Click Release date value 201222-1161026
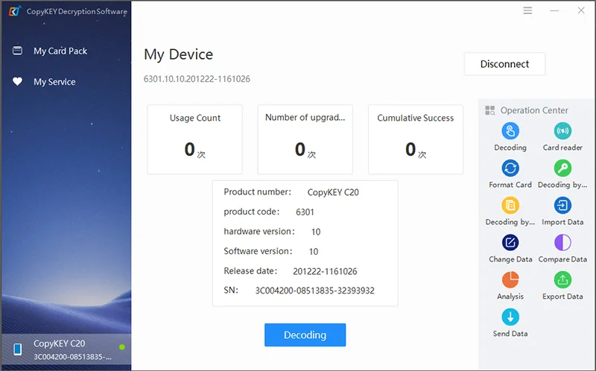Viewport: 596px width, 371px height. [x=325, y=271]
